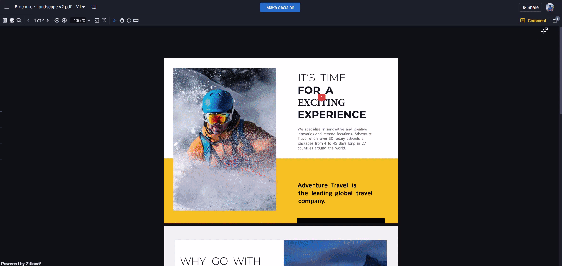Click the rotate icon
Screen dimensions: 562x266
129,20
